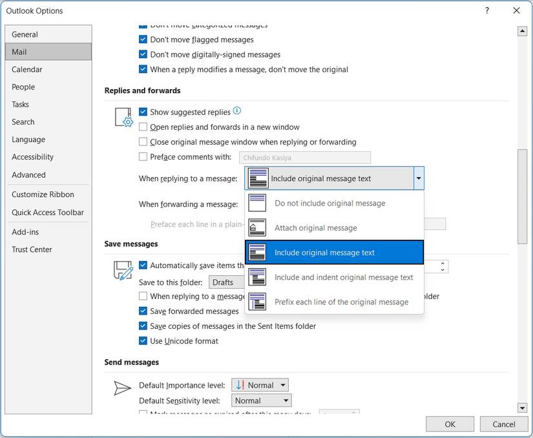Open the Language options category
The image size is (533, 438).
[48, 140]
